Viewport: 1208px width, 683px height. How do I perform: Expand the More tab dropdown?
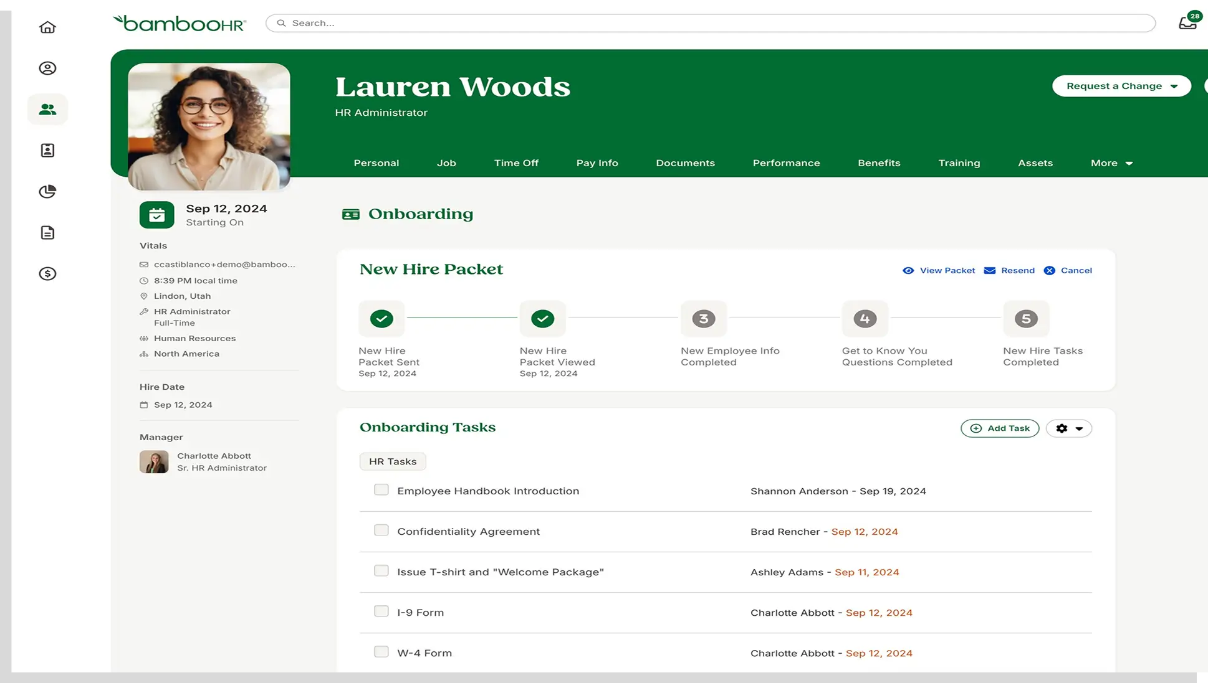pos(1111,163)
